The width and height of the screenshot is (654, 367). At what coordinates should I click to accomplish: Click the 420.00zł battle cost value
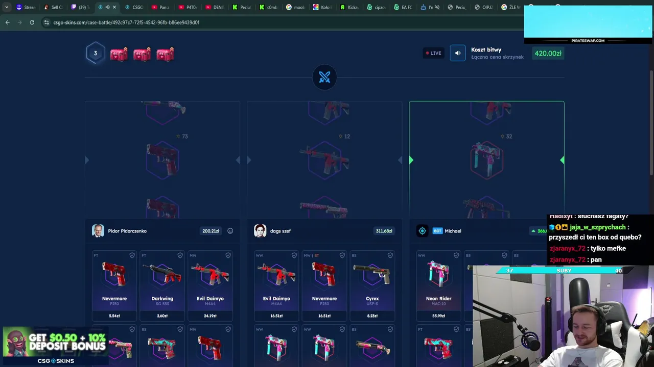pyautogui.click(x=548, y=53)
